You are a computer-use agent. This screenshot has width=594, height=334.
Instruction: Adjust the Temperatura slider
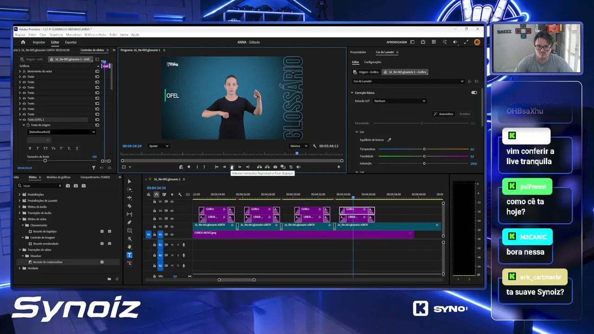[424, 149]
